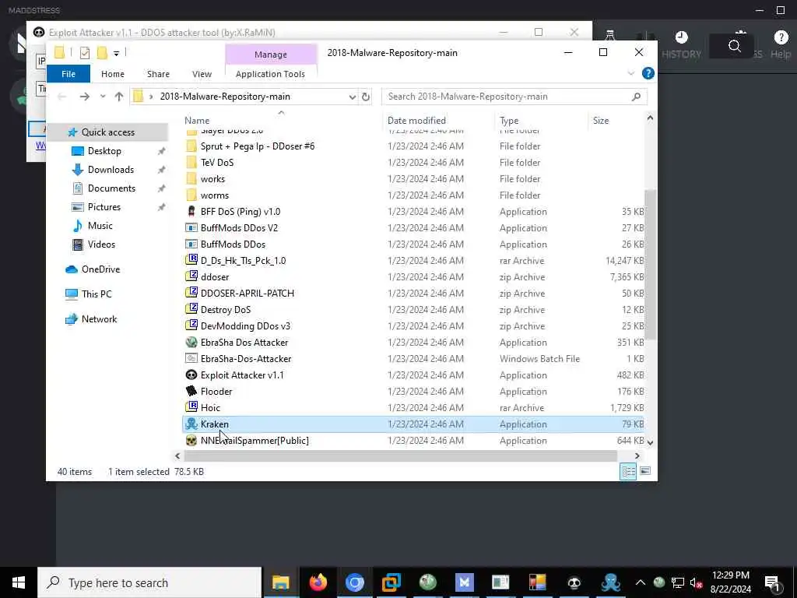
Task: Open File Explorer taskbar icon
Action: point(280,582)
